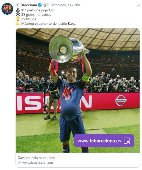Click the '25 títulos' tweet line

tap(29, 19)
